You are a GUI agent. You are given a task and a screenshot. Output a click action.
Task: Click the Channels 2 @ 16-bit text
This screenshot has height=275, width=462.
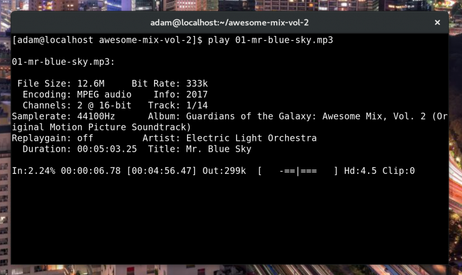[x=104, y=105]
